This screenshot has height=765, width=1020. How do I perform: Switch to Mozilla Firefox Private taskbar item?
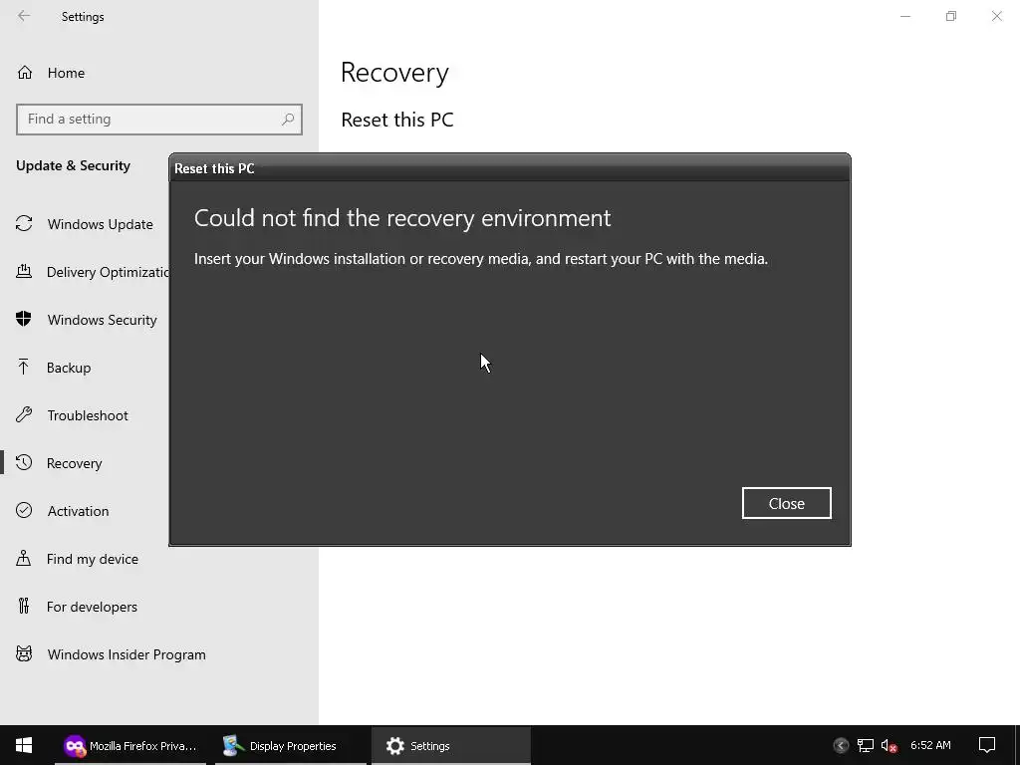pyautogui.click(x=130, y=745)
